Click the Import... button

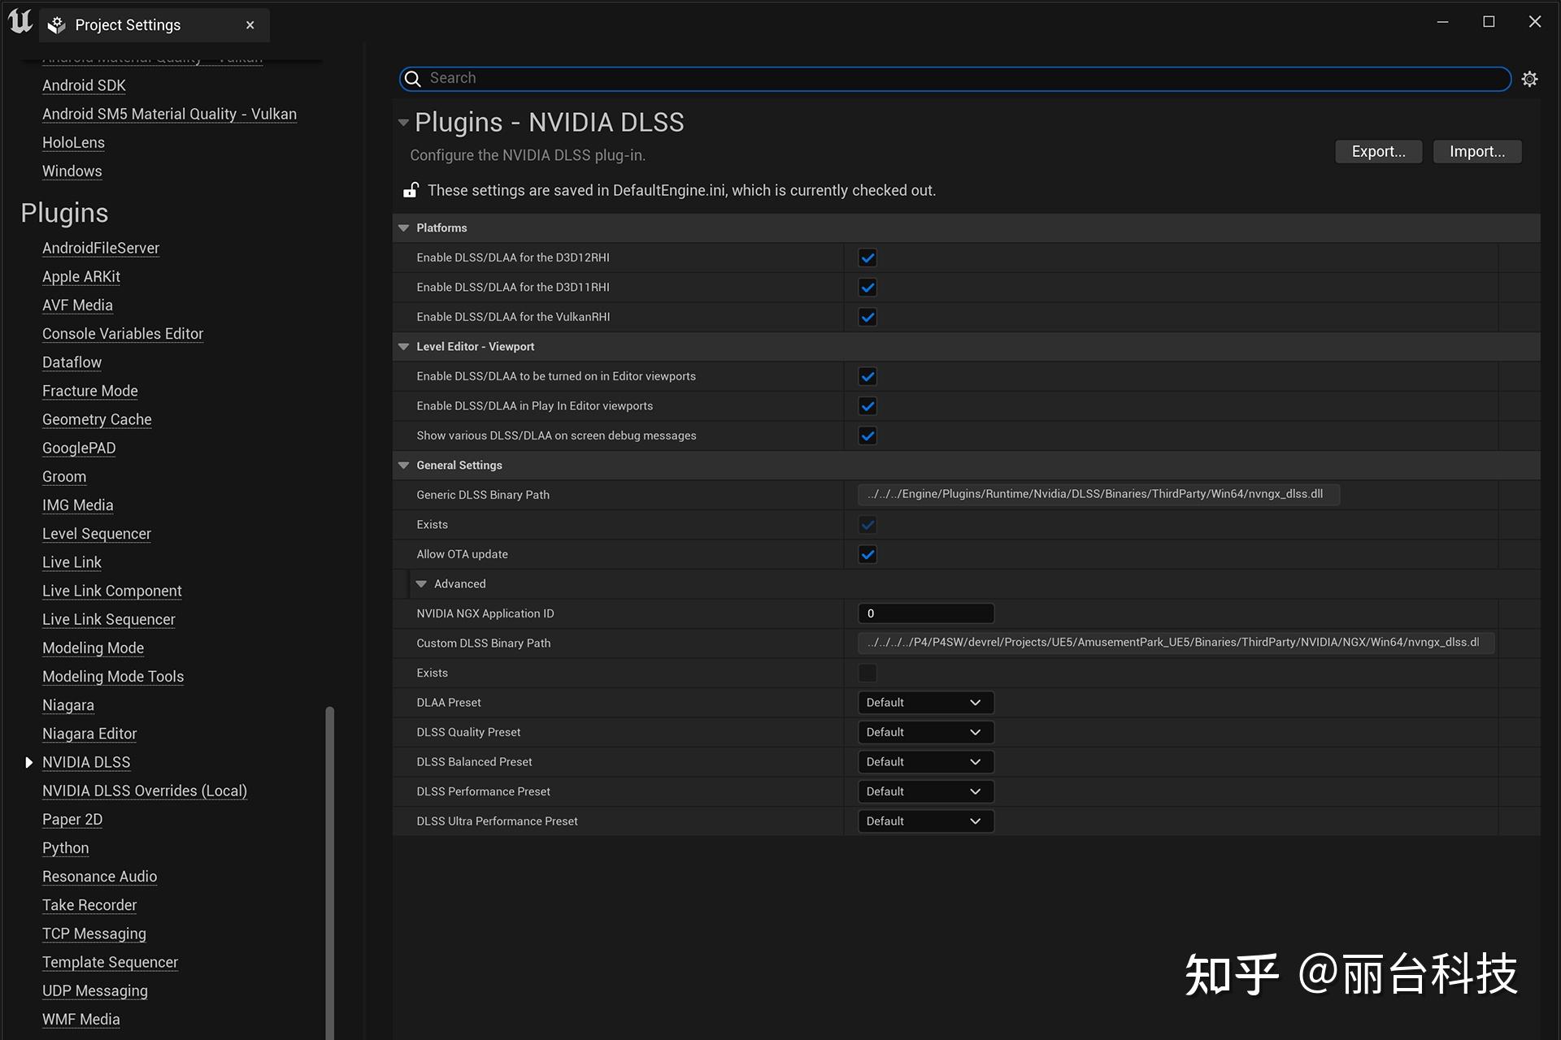pos(1476,151)
